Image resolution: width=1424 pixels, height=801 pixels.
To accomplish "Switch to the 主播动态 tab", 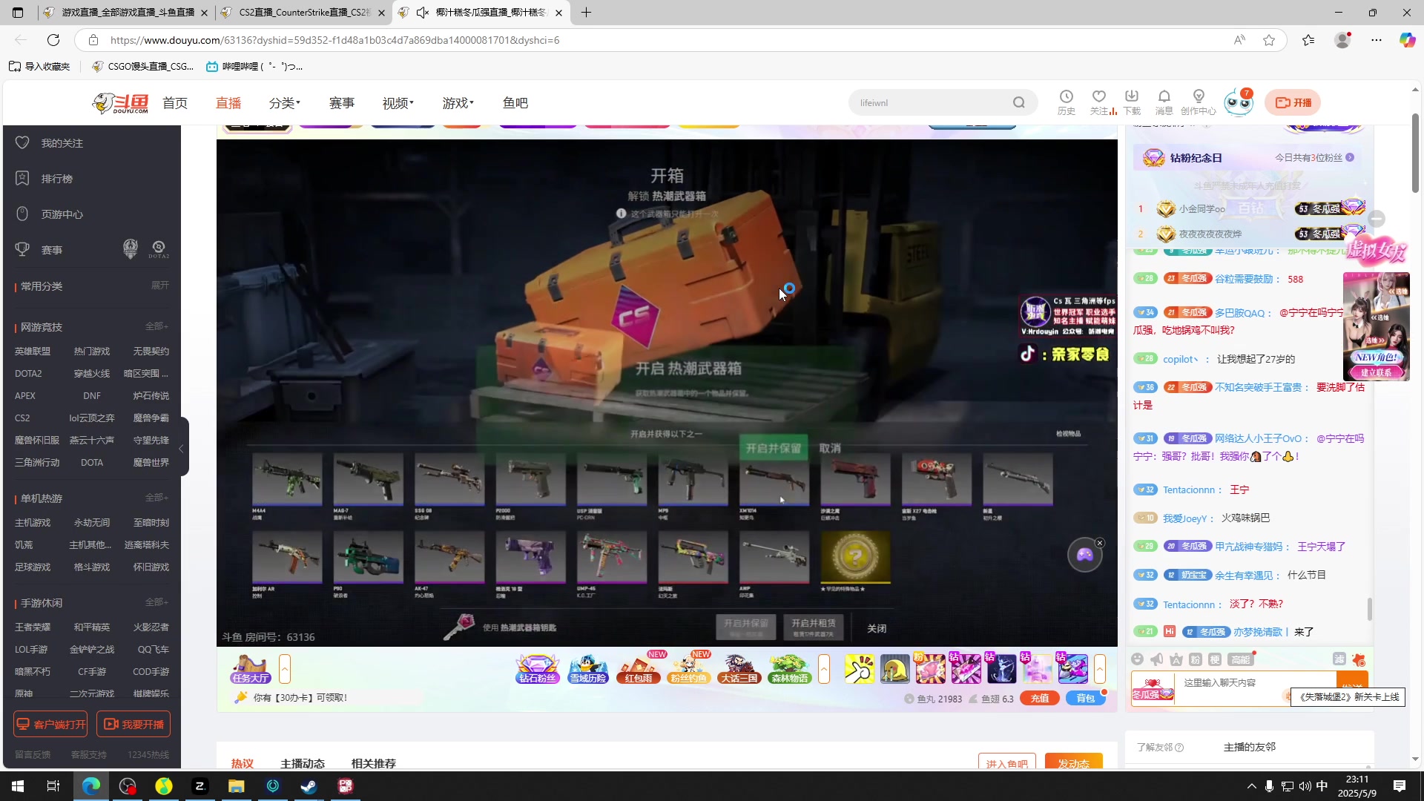I will click(x=303, y=763).
